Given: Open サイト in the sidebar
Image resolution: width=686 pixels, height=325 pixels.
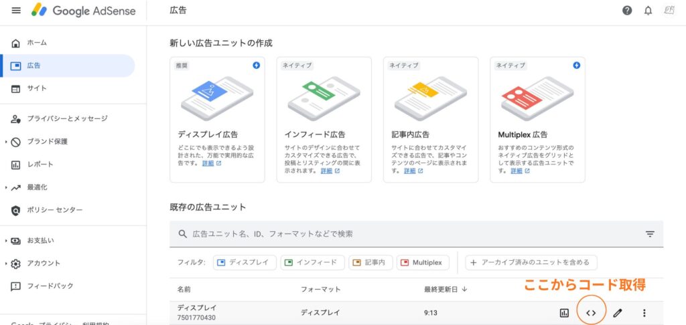Looking at the screenshot, I should click(37, 88).
